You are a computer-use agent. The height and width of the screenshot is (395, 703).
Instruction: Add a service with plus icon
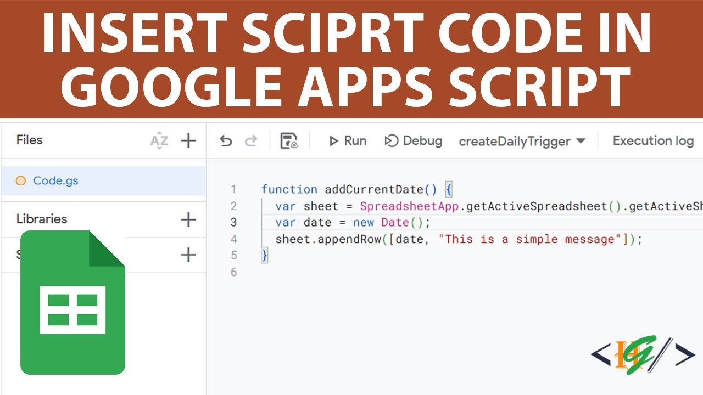click(x=188, y=255)
